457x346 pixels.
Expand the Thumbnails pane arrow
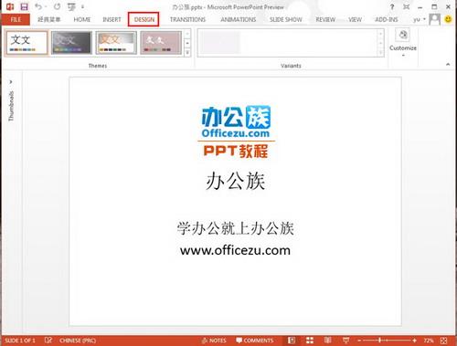pos(11,82)
